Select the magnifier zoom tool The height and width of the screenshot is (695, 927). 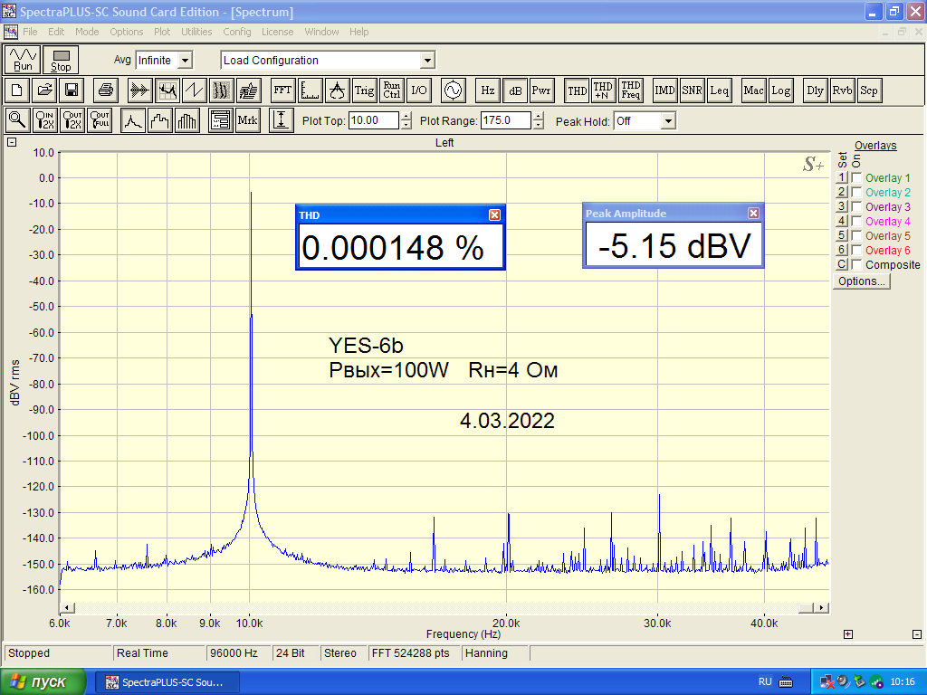17,120
